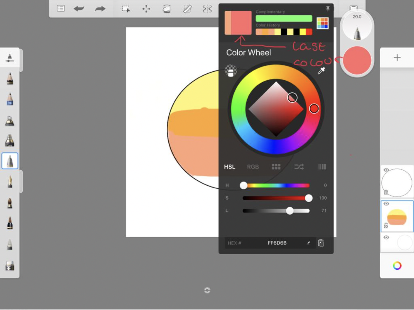Image resolution: width=414 pixels, height=310 pixels.
Task: Open background color wheel in layer panel
Action: point(397,266)
